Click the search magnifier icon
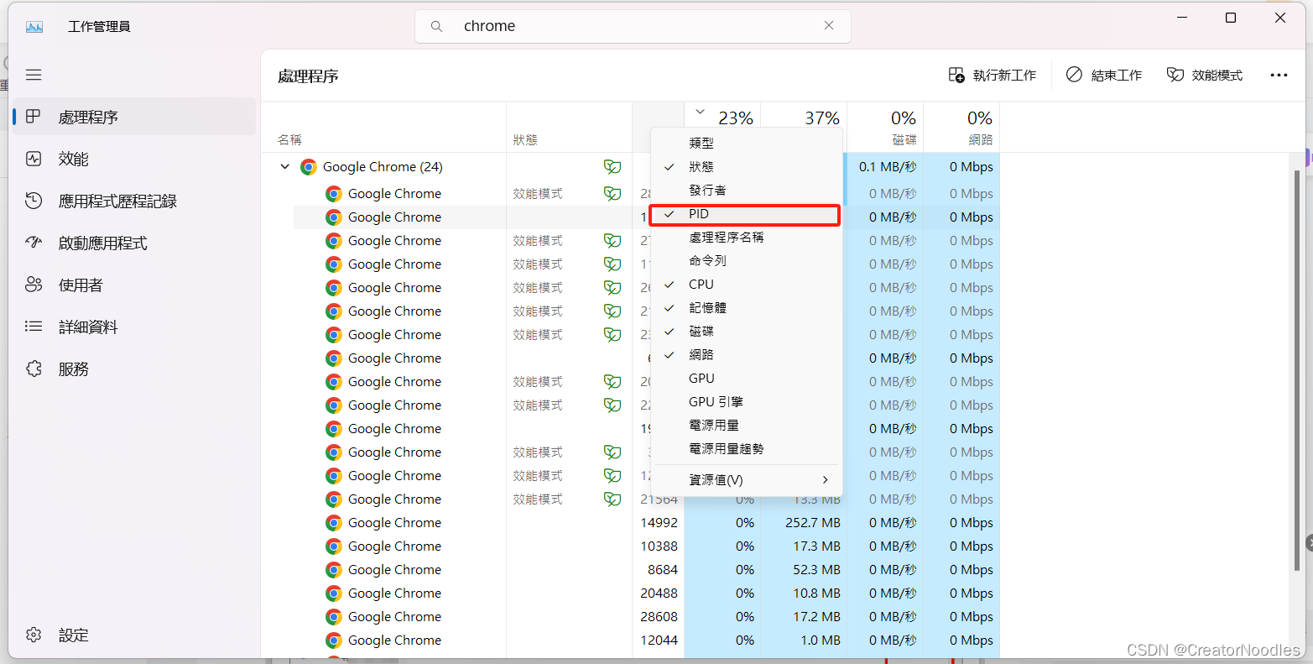Image resolution: width=1313 pixels, height=664 pixels. point(436,26)
